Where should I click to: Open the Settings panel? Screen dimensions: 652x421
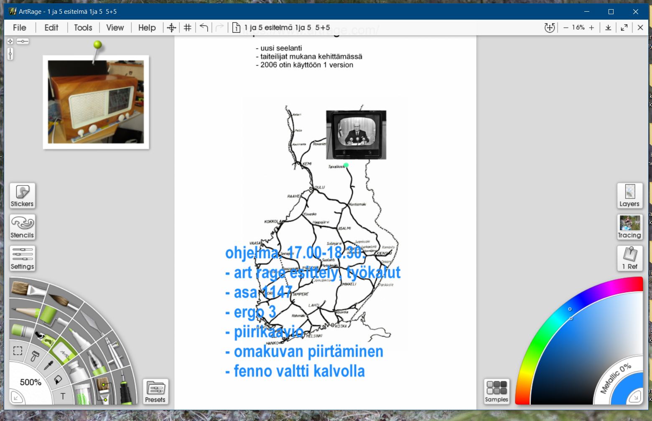pos(22,258)
